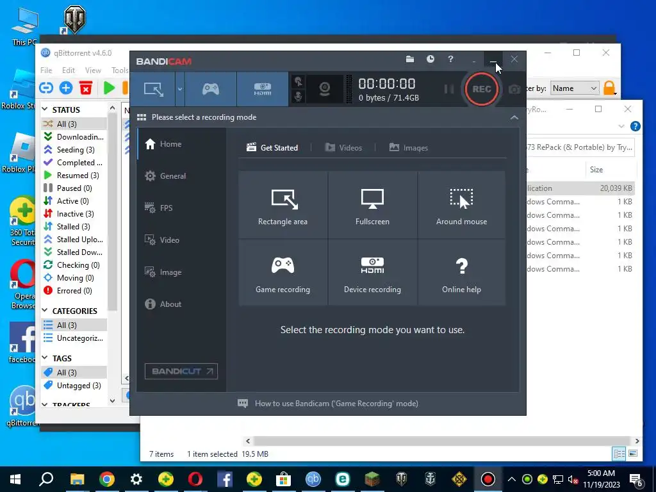Click qBittorrent sidebar scroll down arrow

pyautogui.click(x=112, y=401)
